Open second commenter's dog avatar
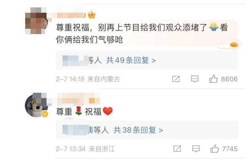 [x=36, y=105]
